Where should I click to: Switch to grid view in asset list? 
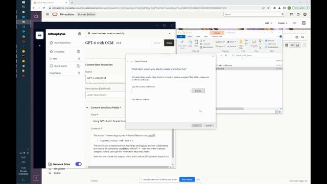(287, 45)
